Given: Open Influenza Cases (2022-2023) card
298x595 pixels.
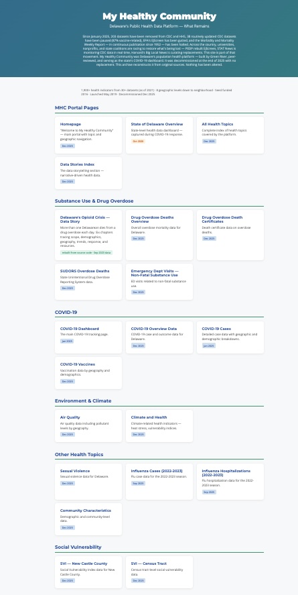Looking at the screenshot, I should 159,482.
